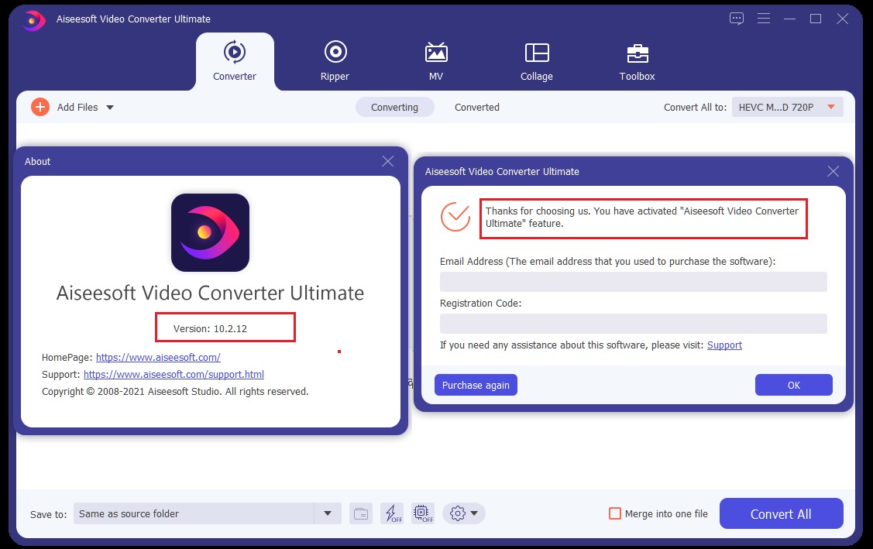
Task: Click the orange plus Add Files icon
Action: [x=40, y=107]
